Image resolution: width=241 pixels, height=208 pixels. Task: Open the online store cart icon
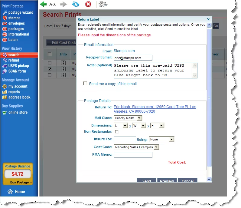(5, 113)
